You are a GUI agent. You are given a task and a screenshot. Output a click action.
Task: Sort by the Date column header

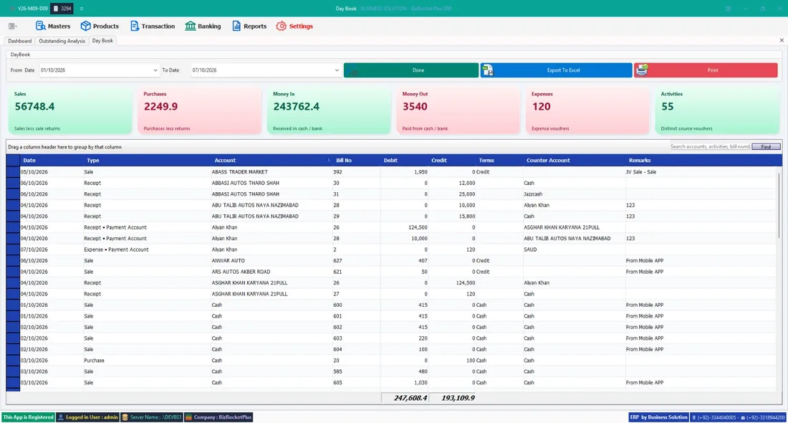[x=52, y=161]
